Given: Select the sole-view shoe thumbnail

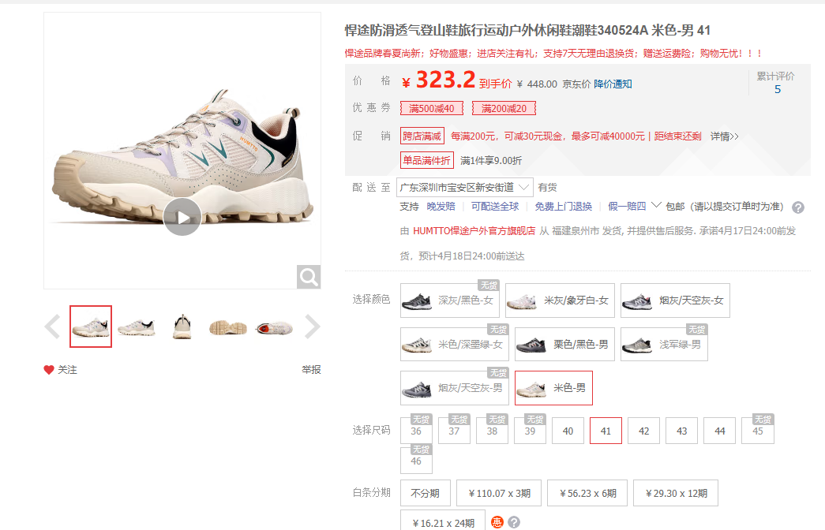Looking at the screenshot, I should pyautogui.click(x=228, y=327).
